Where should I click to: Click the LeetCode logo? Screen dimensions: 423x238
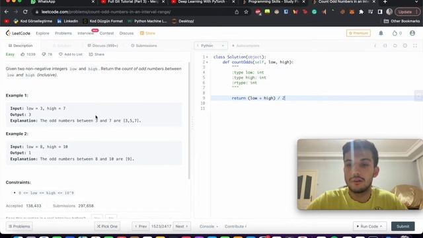click(18, 33)
